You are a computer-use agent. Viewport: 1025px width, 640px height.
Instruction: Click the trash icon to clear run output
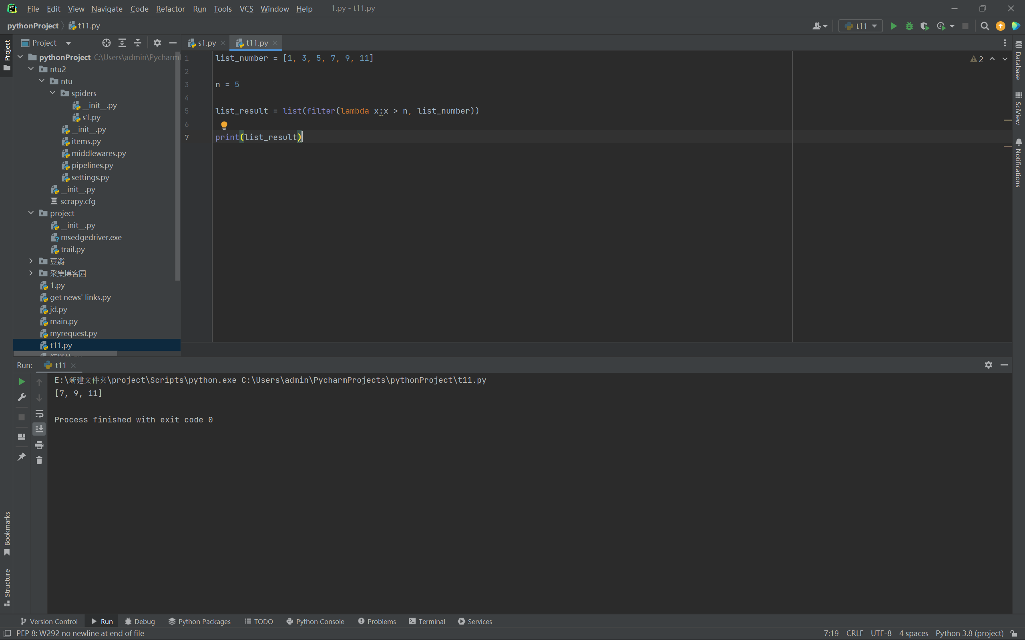39,460
